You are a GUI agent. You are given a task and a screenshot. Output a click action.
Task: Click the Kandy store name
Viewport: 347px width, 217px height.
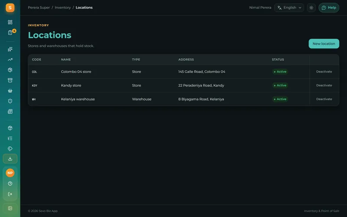pos(71,85)
